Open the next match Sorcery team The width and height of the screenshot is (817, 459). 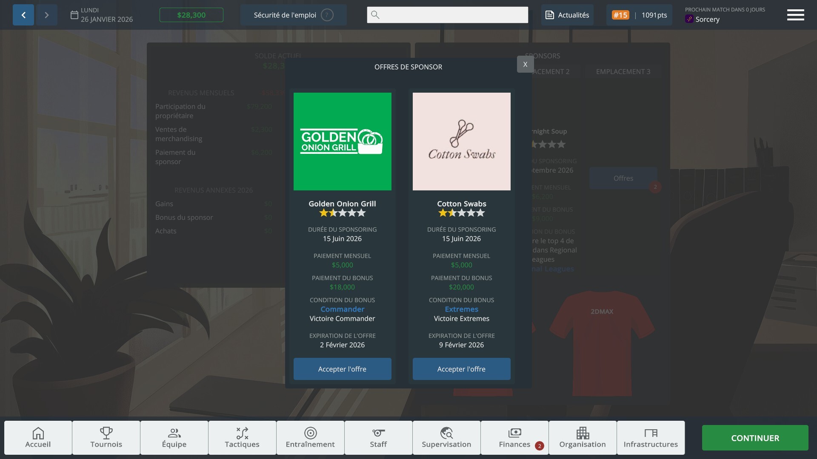point(703,19)
